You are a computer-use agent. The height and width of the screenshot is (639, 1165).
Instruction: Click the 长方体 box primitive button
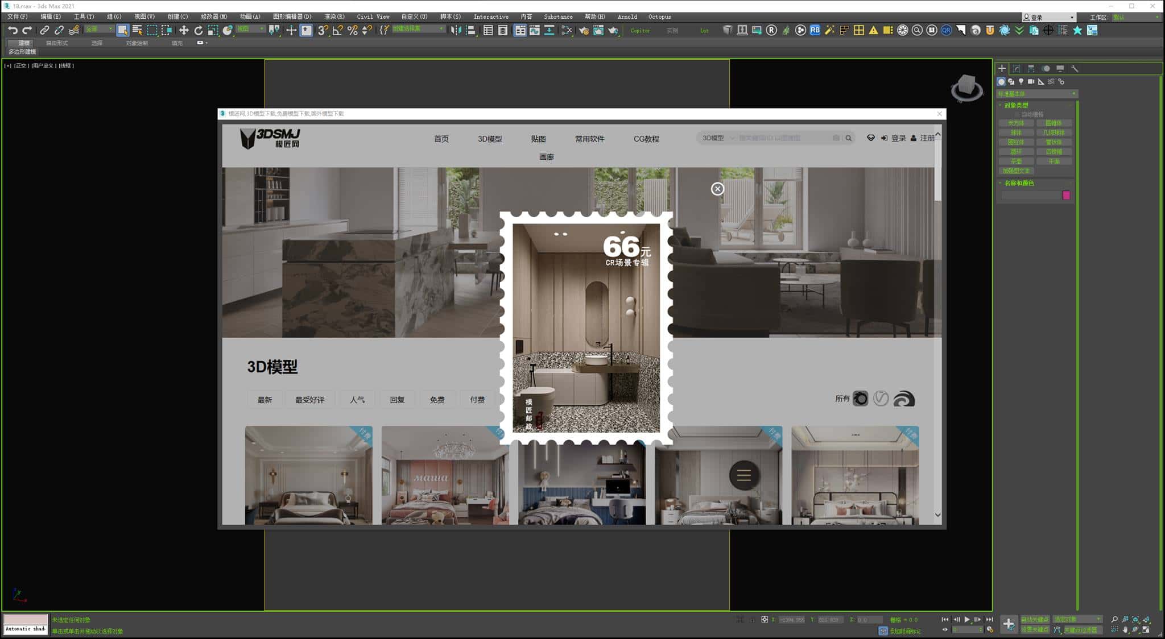coord(1016,123)
